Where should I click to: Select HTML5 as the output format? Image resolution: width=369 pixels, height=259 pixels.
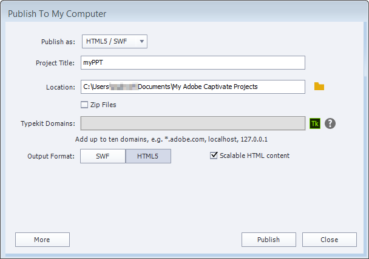click(148, 156)
